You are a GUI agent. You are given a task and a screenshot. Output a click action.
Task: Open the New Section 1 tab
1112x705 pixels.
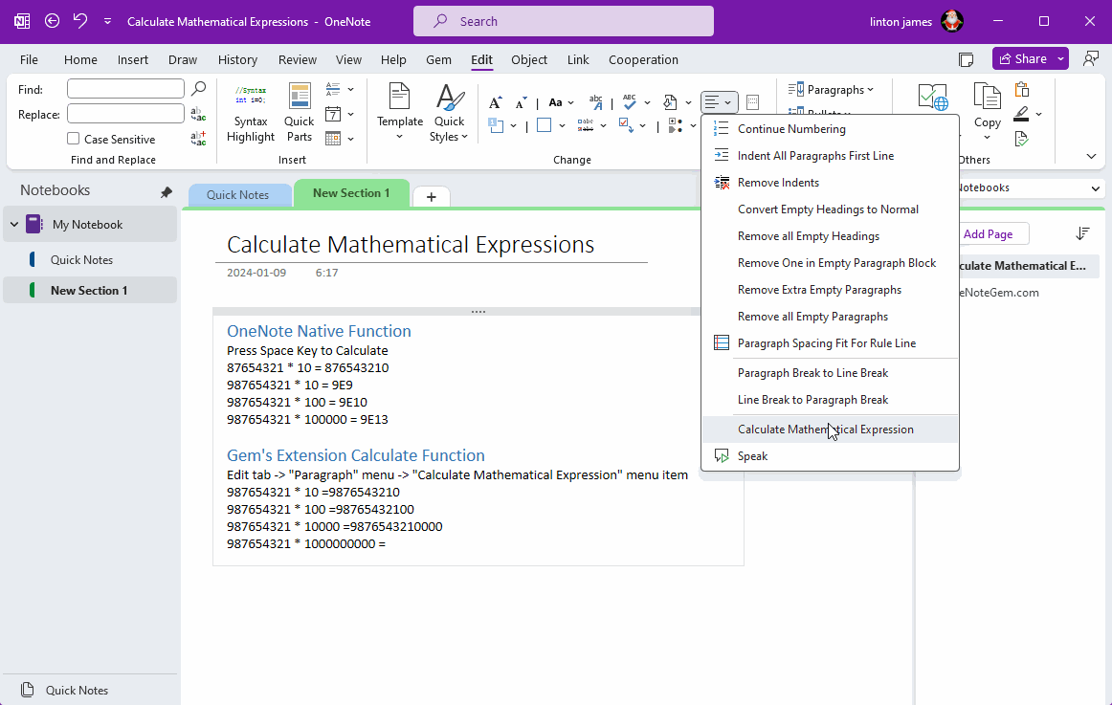click(351, 192)
